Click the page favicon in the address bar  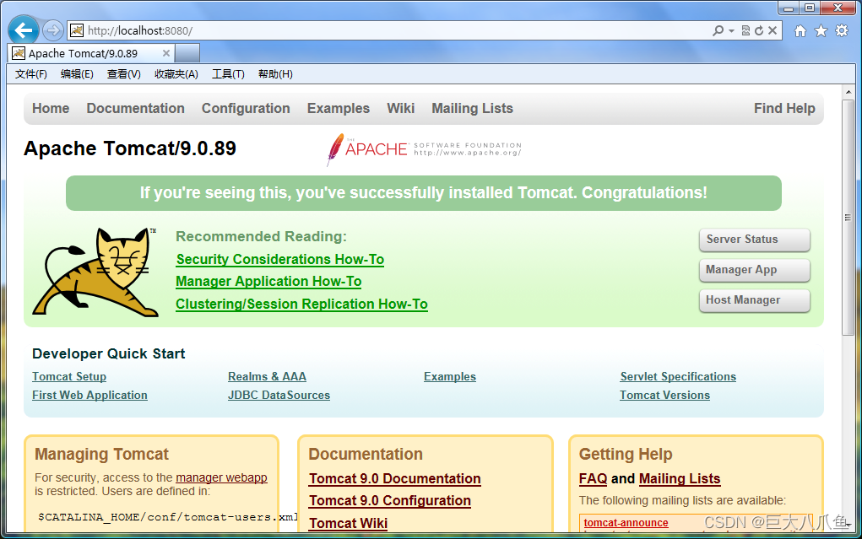point(77,30)
